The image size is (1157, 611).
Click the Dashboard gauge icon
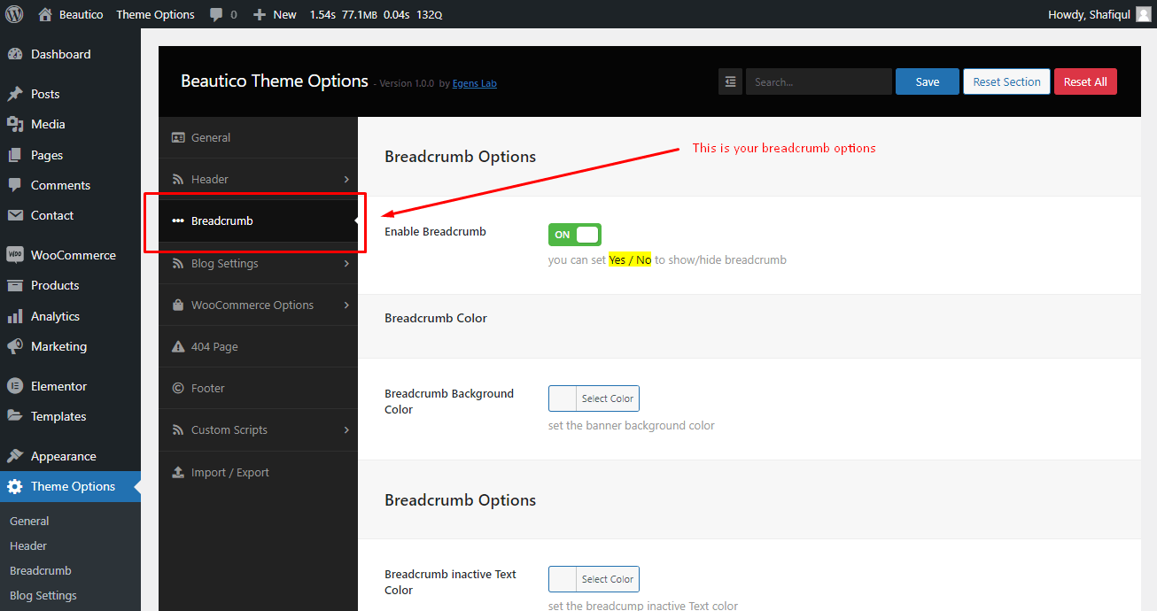coord(14,54)
